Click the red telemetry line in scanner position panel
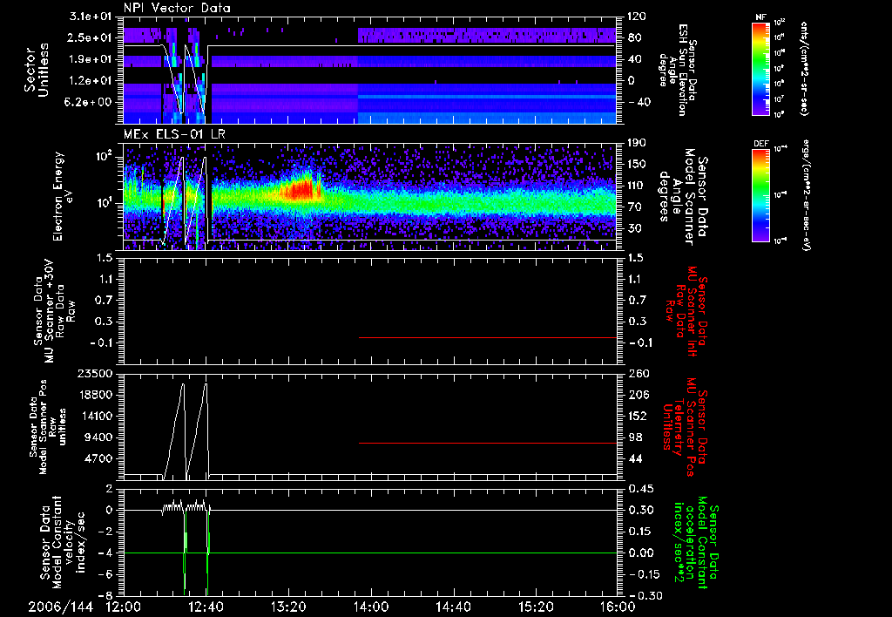 click(x=488, y=444)
